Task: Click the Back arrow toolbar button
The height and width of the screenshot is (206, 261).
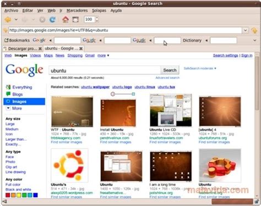Action: pyautogui.click(x=8, y=19)
